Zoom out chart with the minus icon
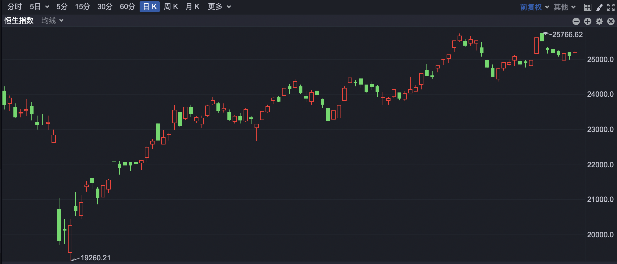617x264 pixels. coord(576,21)
